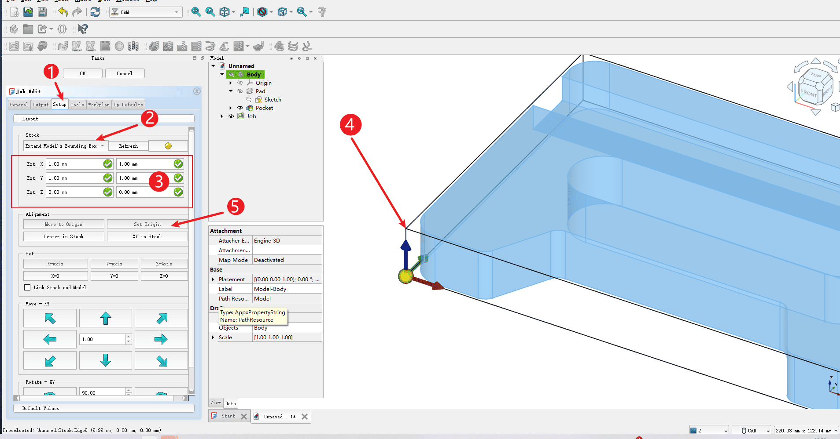Viewport: 840px width, 439px height.
Task: Click the Refresh recompute icon
Action: click(x=95, y=12)
